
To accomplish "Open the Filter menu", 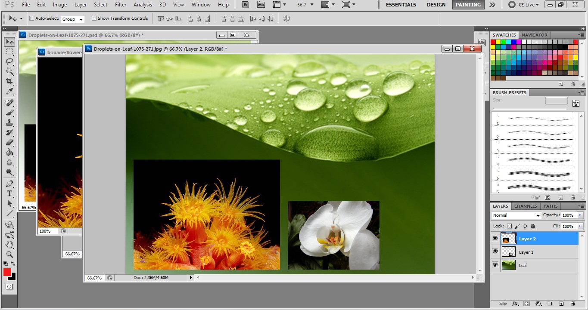I will point(121,5).
